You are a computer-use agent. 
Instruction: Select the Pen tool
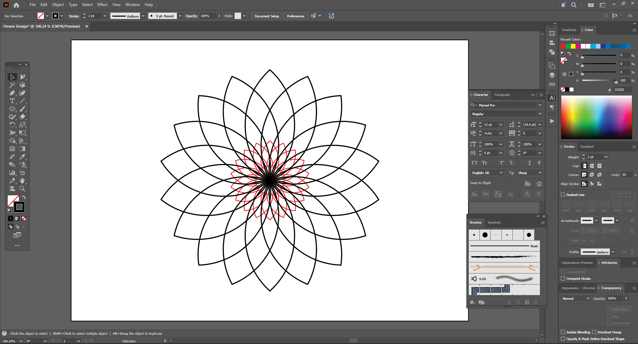(12, 93)
